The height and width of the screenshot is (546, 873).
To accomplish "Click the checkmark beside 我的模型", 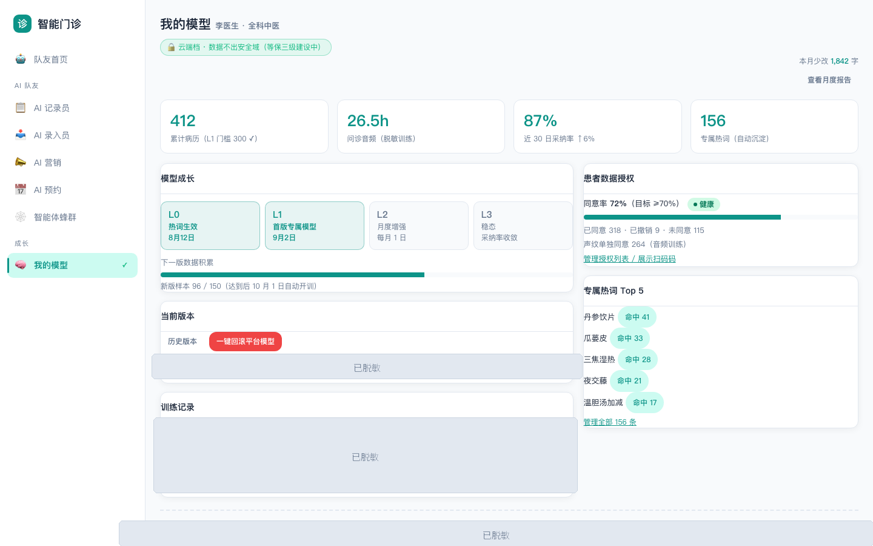I will pos(125,265).
